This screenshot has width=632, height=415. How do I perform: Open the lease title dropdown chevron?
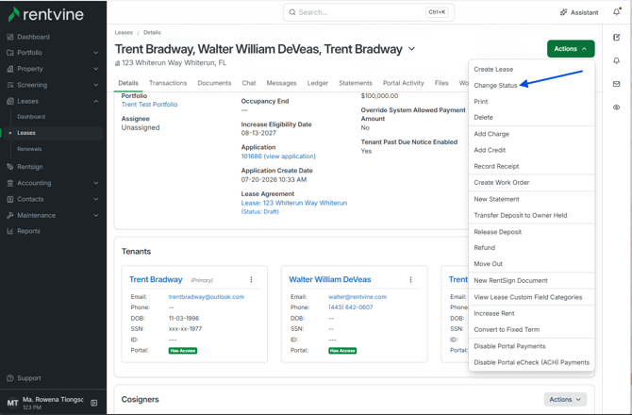point(411,49)
